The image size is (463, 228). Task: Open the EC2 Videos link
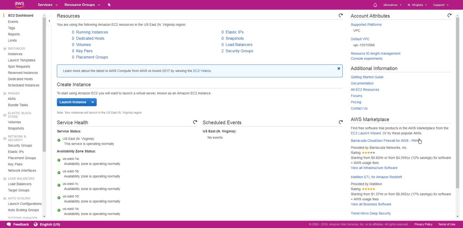coord(202,71)
